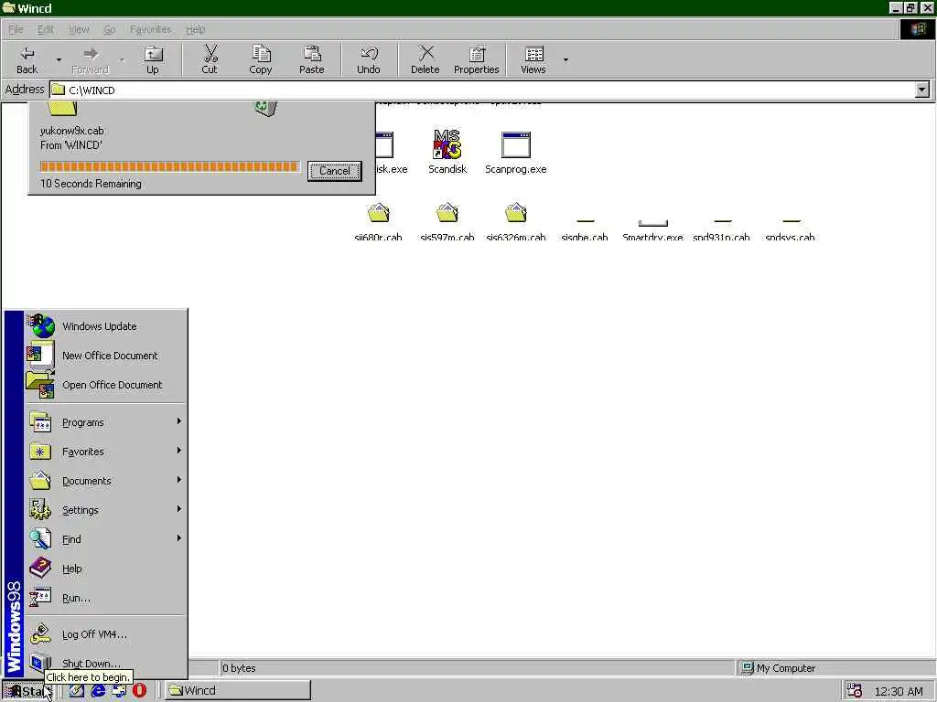Image resolution: width=937 pixels, height=702 pixels.
Task: Expand the Find submenu
Action: [105, 539]
